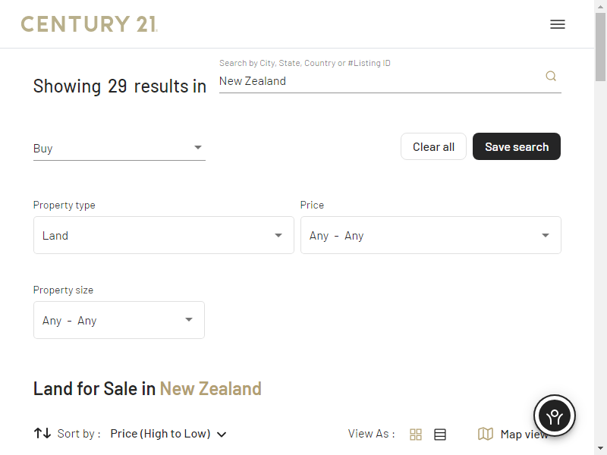607x455 pixels.
Task: Click the scrollbar up arrow
Action: (x=600, y=6)
